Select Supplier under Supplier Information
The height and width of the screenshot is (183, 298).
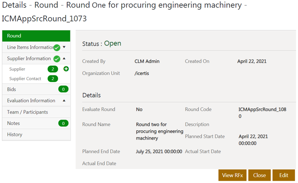click(x=17, y=69)
